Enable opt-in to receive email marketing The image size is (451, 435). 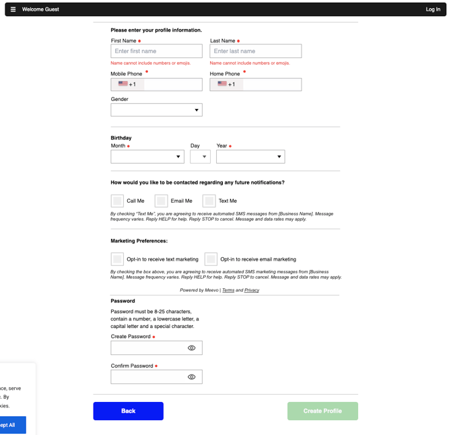tap(211, 259)
